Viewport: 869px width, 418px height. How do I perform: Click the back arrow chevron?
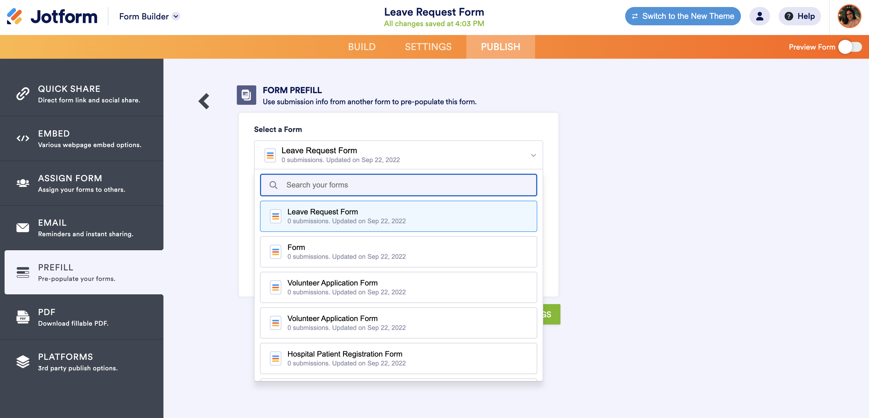[204, 101]
